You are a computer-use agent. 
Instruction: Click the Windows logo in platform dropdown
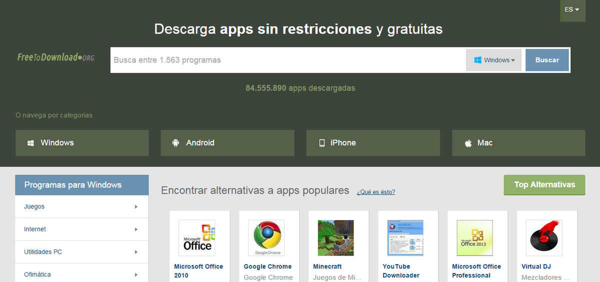(x=478, y=60)
